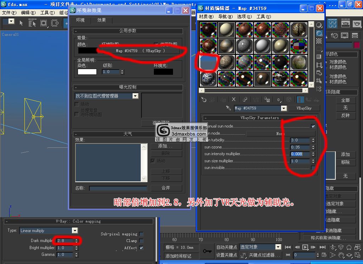This screenshot has height=264, width=363.
Task: Open the Material/Map Navigator icon
Action: point(319,89)
